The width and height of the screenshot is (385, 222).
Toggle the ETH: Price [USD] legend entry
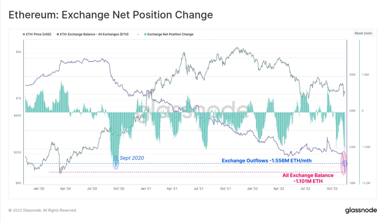pos(37,34)
